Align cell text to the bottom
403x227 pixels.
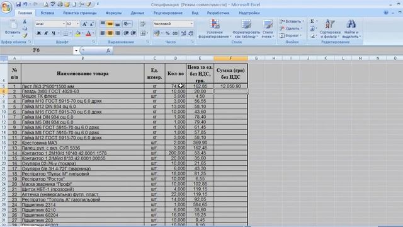(118, 24)
